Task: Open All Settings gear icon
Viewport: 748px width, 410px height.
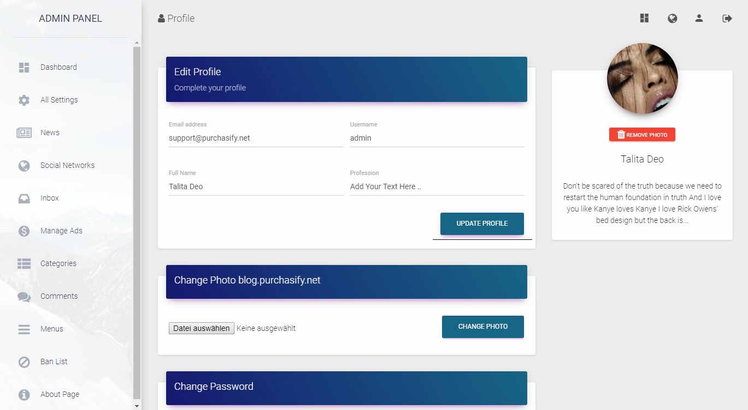Action: [24, 100]
